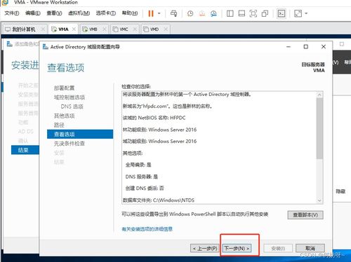This screenshot has width=351, height=262.
Task: Select 先决条件检查 in the wizard steps
Action: (69, 144)
